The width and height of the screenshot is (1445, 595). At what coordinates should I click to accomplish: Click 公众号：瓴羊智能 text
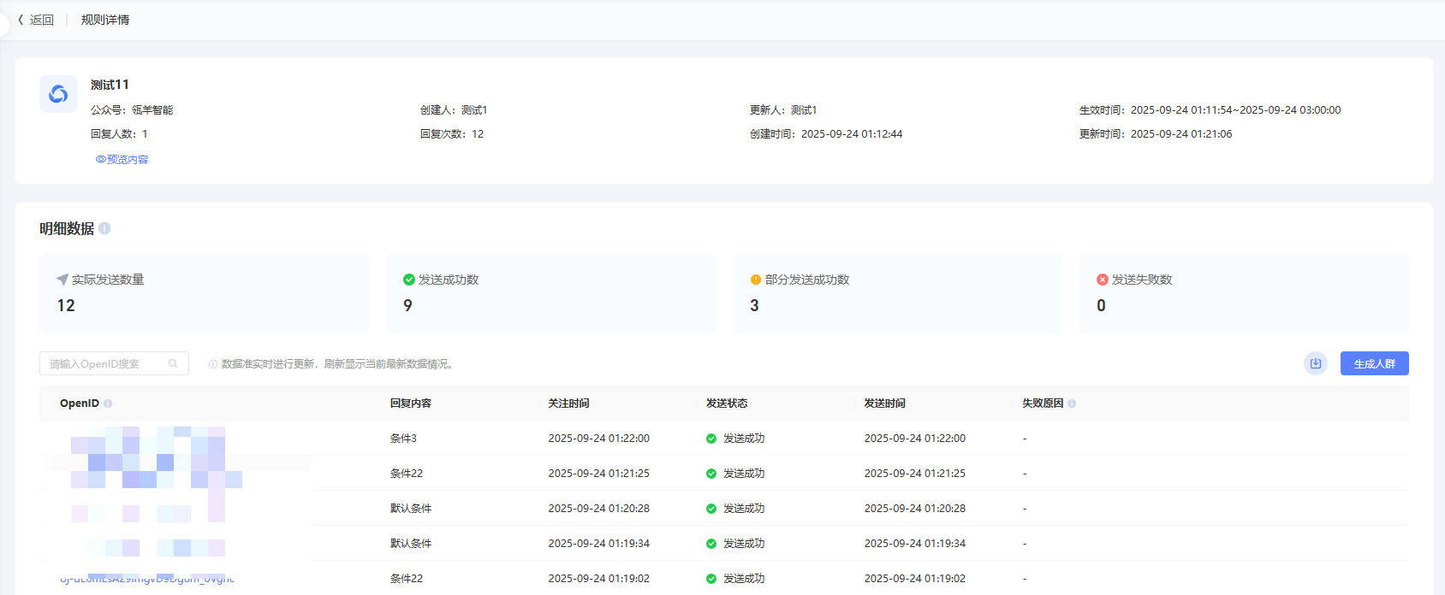coord(132,110)
